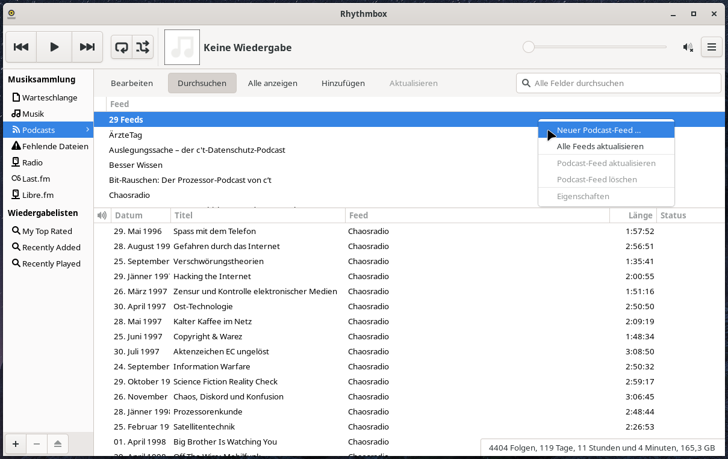
Task: Select Fehlende Dateien warning entry
Action: click(x=55, y=146)
